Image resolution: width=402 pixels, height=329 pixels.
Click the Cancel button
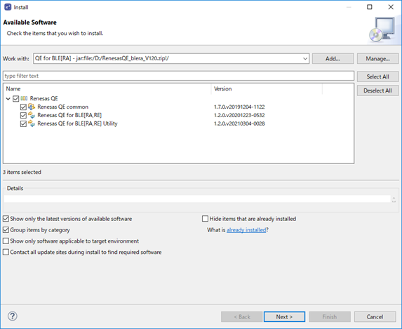point(375,317)
